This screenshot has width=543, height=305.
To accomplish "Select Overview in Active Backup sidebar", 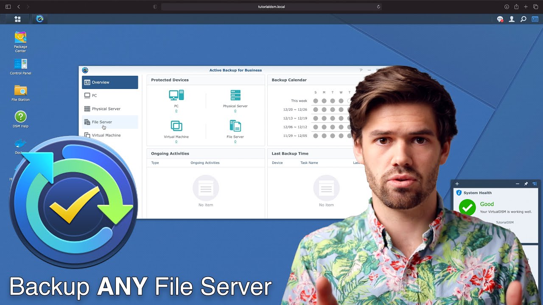I will coord(110,82).
